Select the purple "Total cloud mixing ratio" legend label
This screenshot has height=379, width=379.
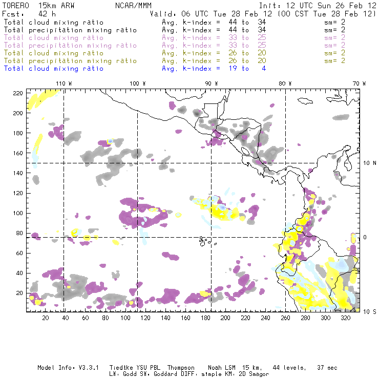(54, 38)
